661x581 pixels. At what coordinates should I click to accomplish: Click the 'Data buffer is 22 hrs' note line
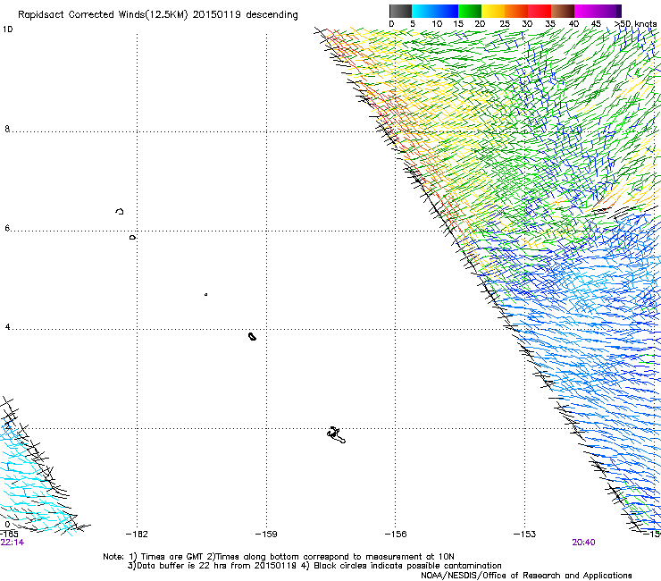click(314, 566)
